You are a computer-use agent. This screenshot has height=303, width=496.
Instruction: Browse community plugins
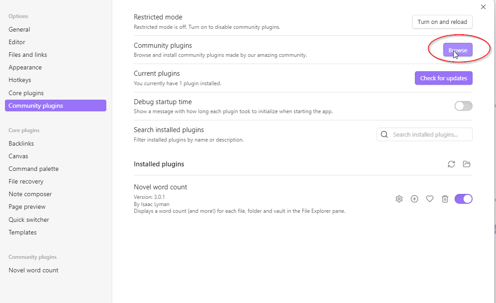(x=458, y=50)
